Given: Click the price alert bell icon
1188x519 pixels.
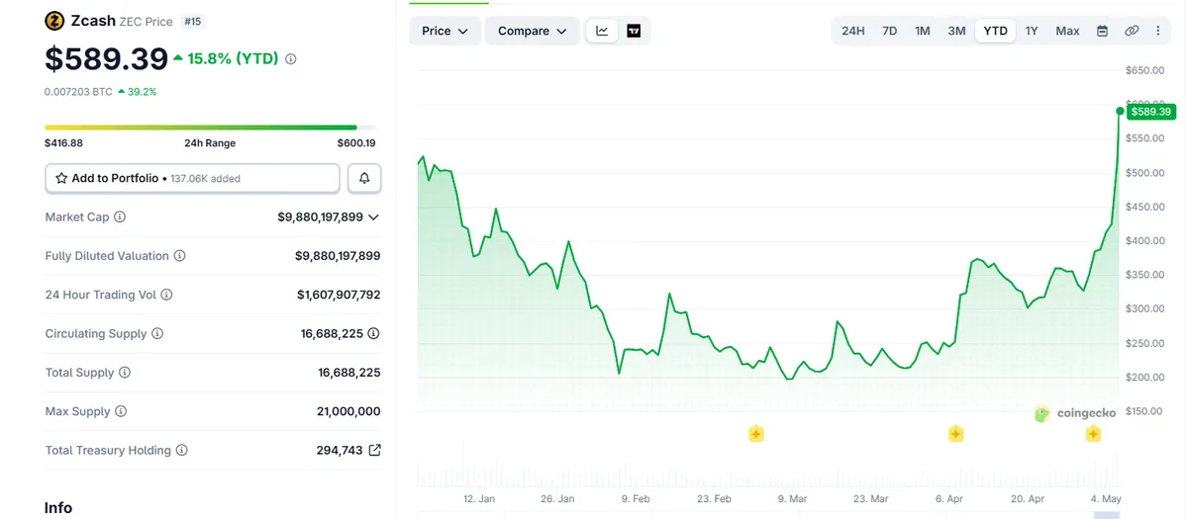Looking at the screenshot, I should click(x=364, y=178).
